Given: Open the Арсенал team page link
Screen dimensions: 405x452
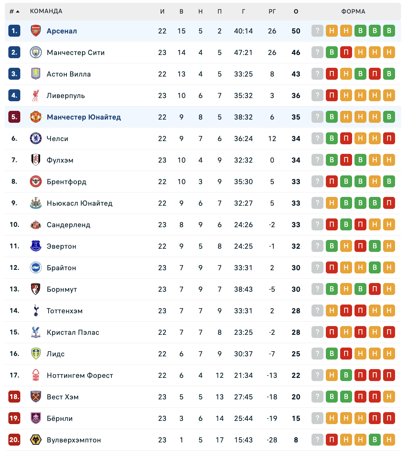Looking at the screenshot, I should pyautogui.click(x=62, y=31).
